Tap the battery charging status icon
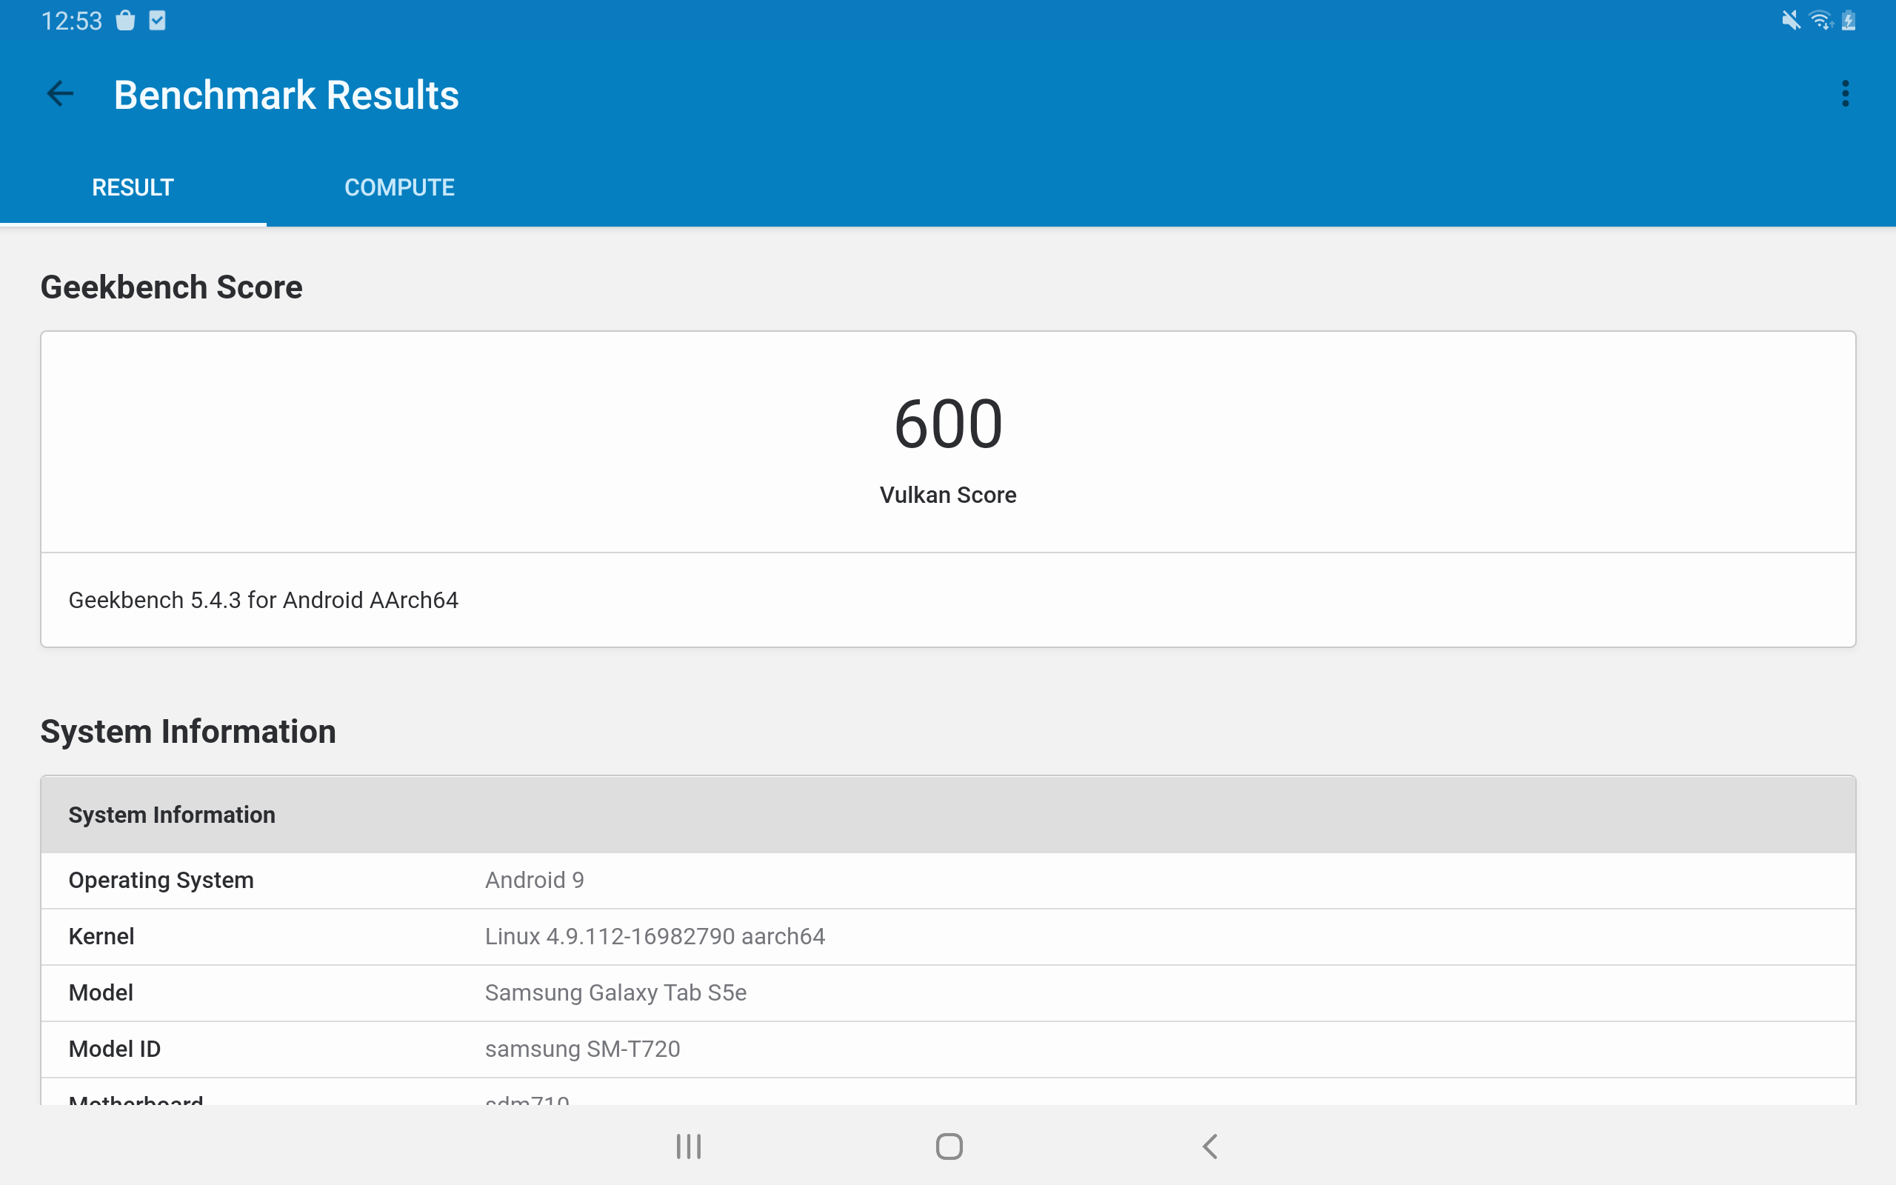The height and width of the screenshot is (1185, 1896). [1848, 21]
